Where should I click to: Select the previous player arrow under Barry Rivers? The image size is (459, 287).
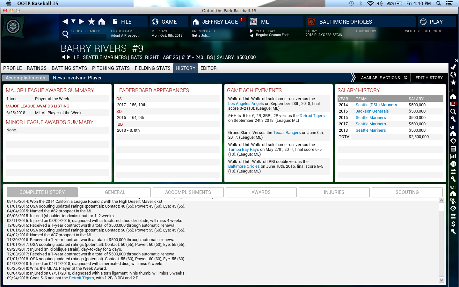coord(63,57)
